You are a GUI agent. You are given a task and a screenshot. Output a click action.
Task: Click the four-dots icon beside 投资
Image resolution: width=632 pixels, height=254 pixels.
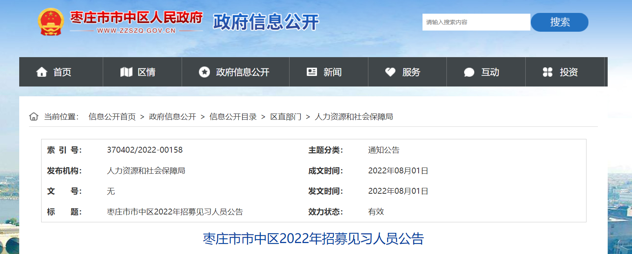548,72
